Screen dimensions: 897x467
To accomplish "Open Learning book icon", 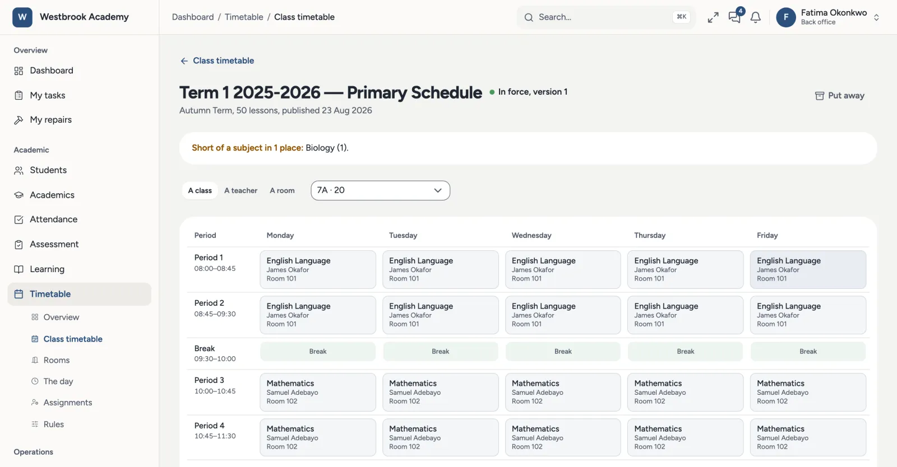I will (x=19, y=269).
